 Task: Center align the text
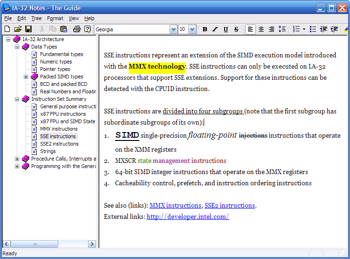click(x=261, y=29)
